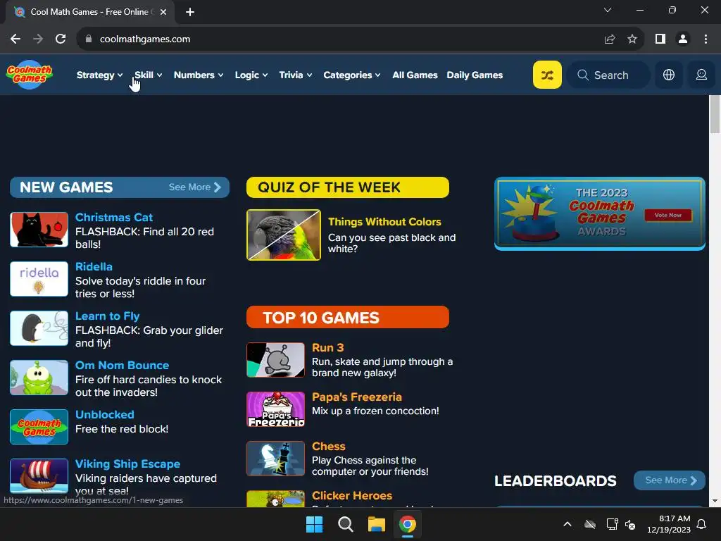Open Papa's Freezeria link
721x541 pixels.
coord(356,397)
